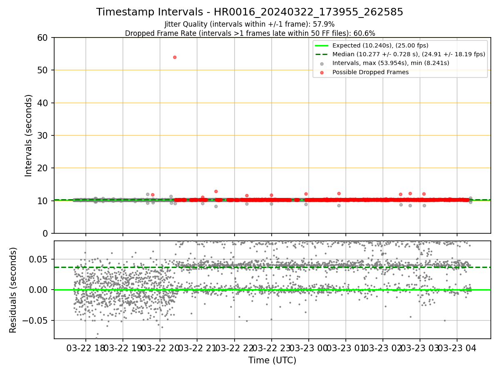This screenshot has width=500, height=375.
Task: Click the dashed green median line in residuals plot
Action: pyautogui.click(x=272, y=267)
